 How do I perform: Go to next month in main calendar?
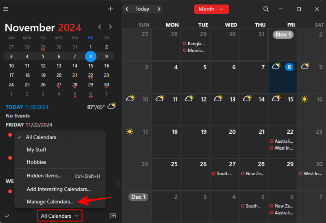[159, 9]
